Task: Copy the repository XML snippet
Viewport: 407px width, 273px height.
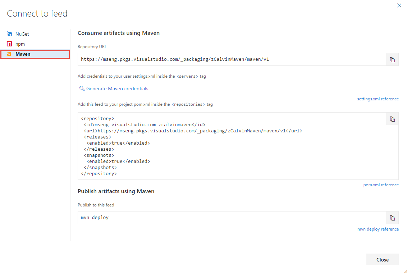Action: (392, 119)
